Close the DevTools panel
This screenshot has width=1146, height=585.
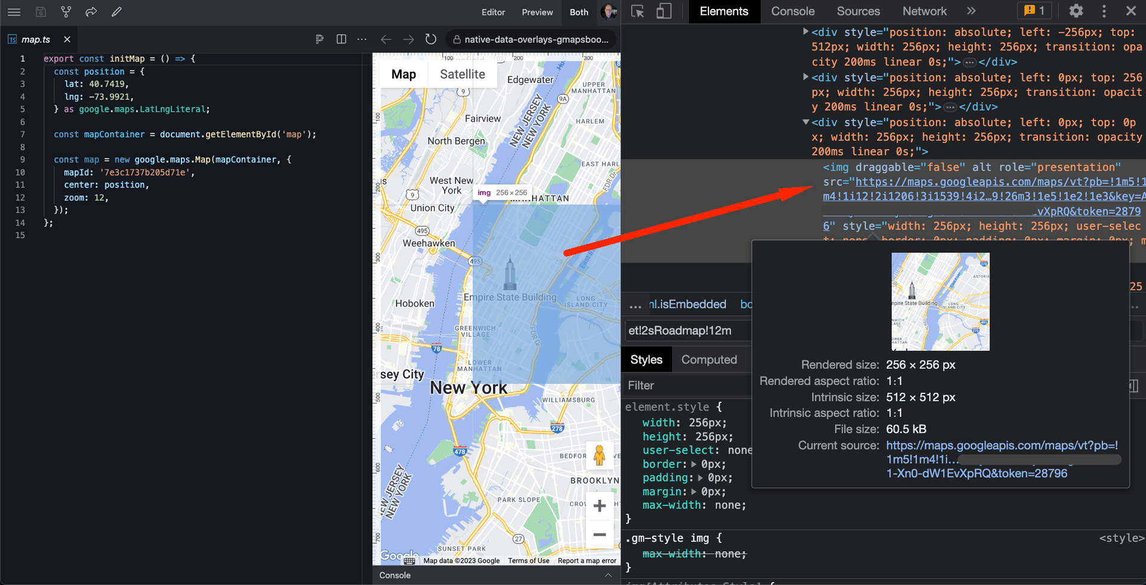(x=1130, y=11)
